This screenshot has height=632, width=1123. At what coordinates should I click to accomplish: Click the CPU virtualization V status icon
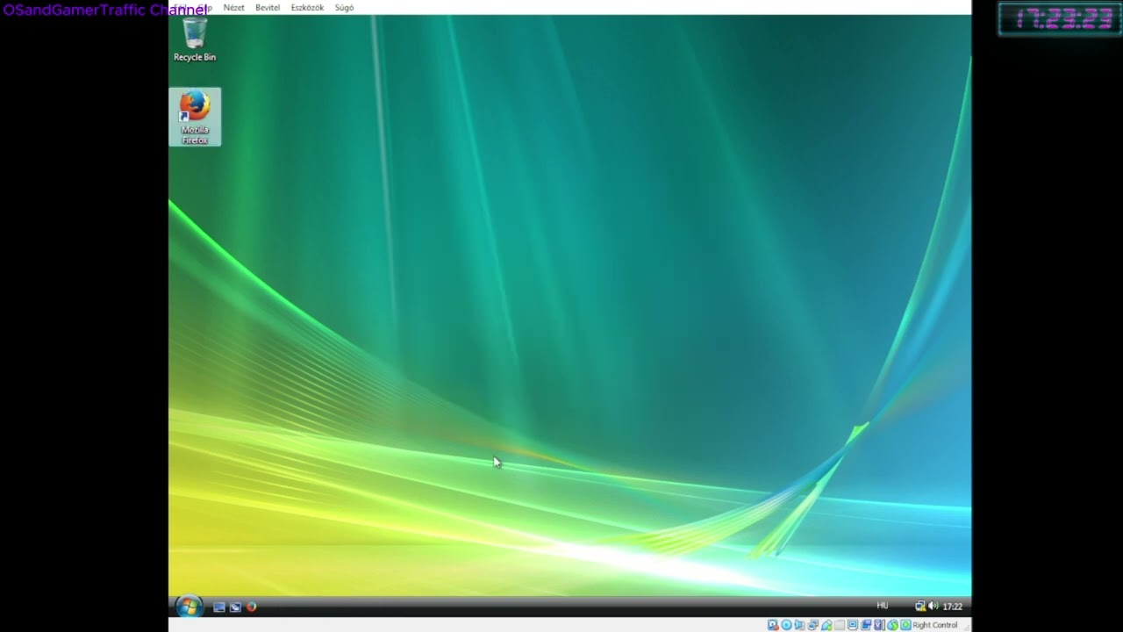click(879, 625)
